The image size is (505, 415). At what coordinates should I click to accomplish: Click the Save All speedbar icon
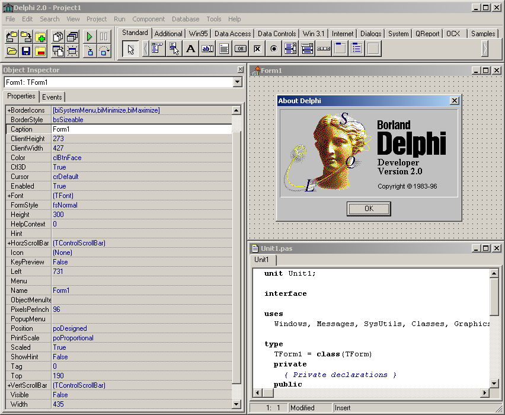click(x=26, y=37)
